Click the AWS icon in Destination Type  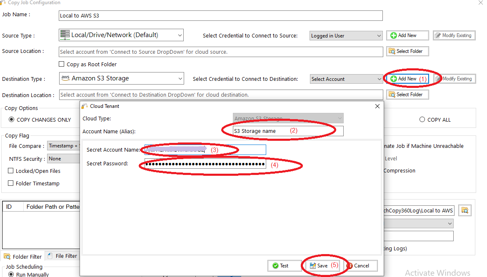(x=65, y=78)
